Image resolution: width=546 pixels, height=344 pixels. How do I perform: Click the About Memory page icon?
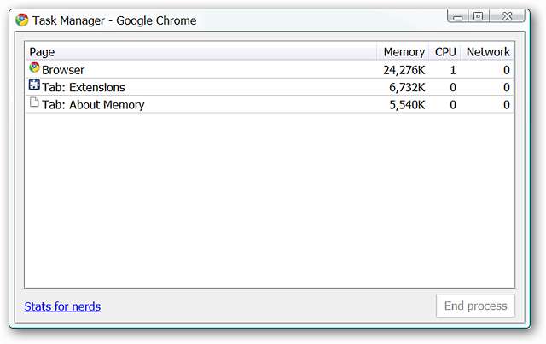click(x=34, y=104)
